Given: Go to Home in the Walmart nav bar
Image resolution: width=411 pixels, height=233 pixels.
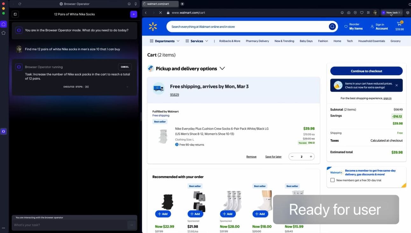Looking at the screenshot, I should point(337,41).
